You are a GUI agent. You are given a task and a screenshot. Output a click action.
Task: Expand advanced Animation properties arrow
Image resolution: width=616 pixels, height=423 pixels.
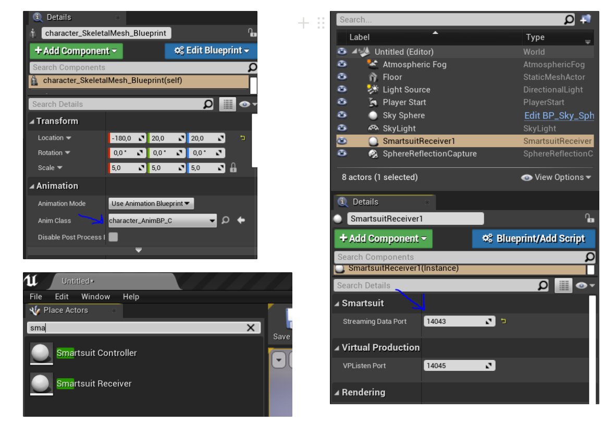[138, 250]
